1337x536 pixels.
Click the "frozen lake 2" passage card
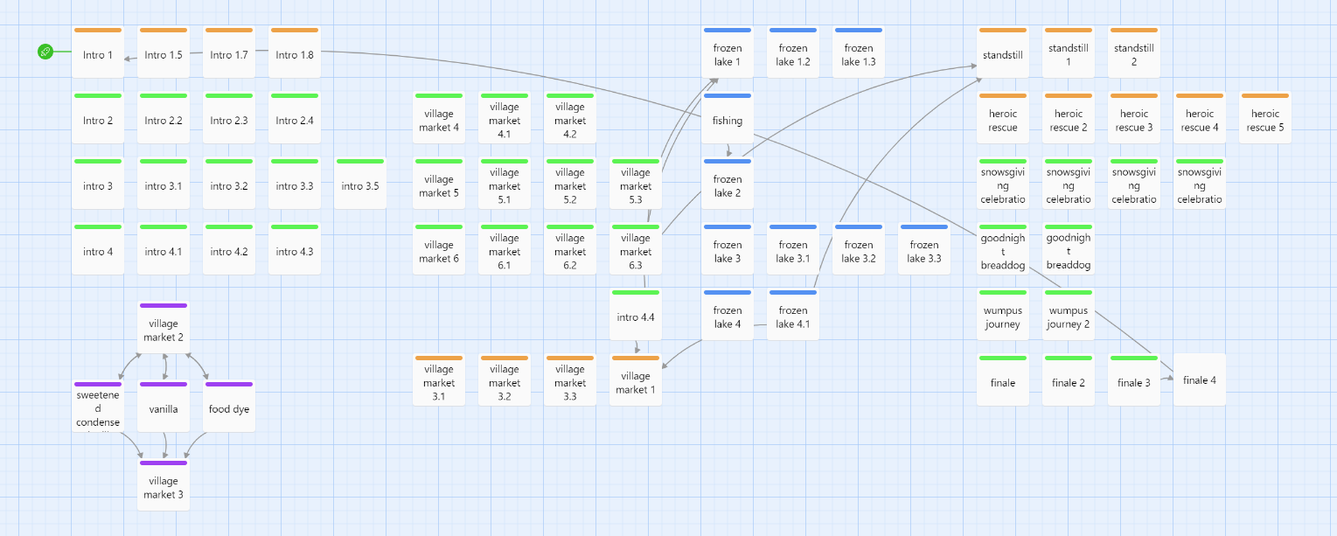(728, 184)
